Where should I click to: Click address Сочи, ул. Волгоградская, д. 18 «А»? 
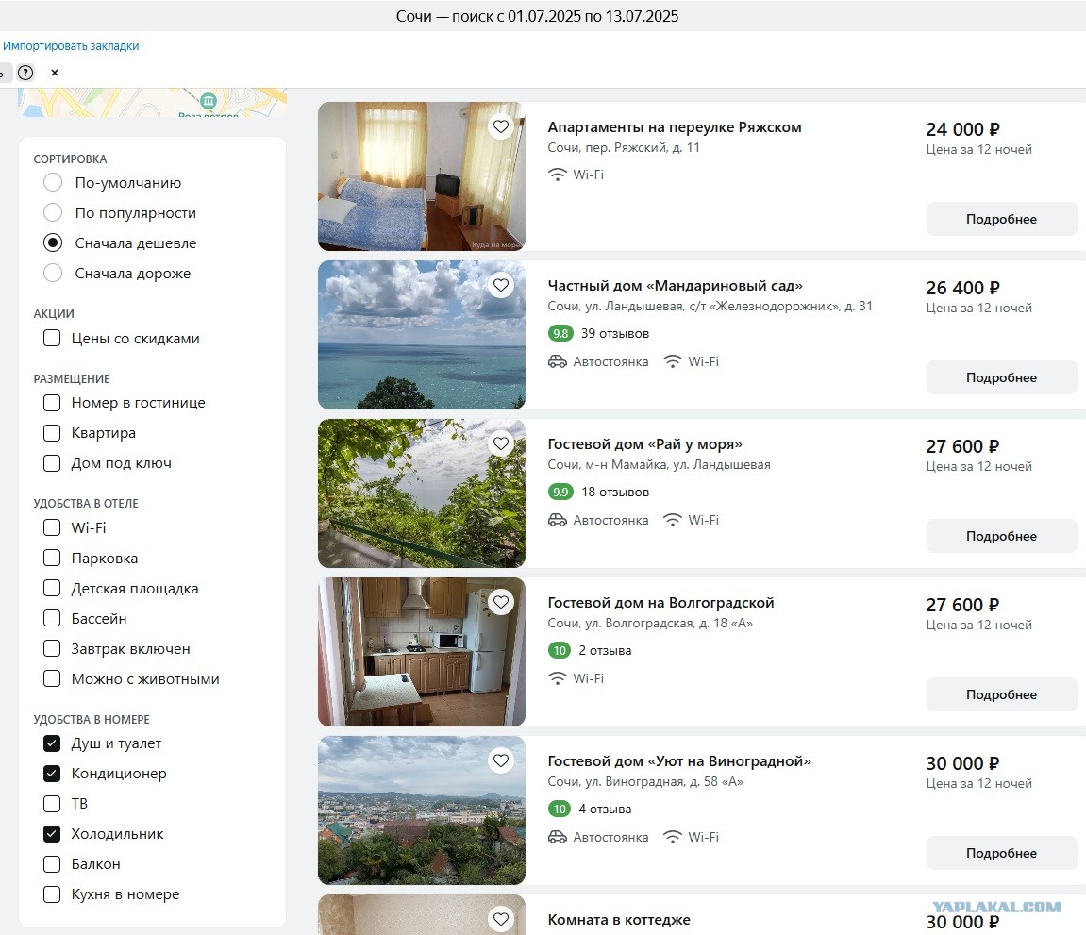[x=650, y=624]
